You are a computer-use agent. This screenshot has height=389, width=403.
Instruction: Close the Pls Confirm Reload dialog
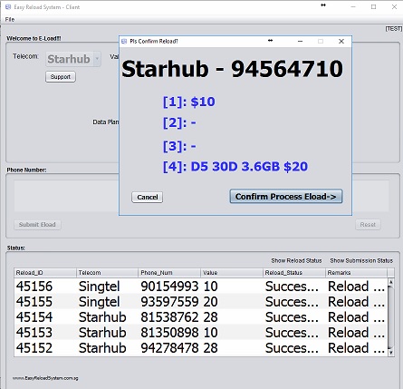[x=341, y=42]
